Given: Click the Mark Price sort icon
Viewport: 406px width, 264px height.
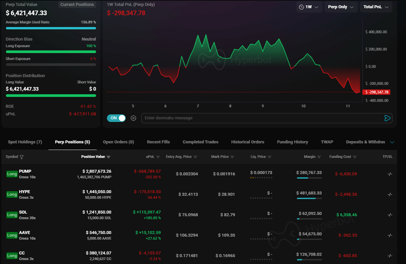Looking at the screenshot, I should [232, 157].
